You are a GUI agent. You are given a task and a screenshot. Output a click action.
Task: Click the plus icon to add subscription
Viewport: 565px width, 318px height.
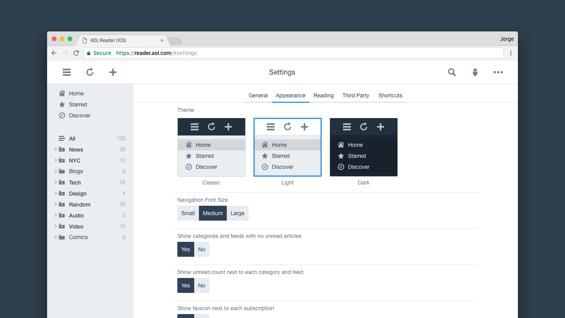(x=113, y=72)
